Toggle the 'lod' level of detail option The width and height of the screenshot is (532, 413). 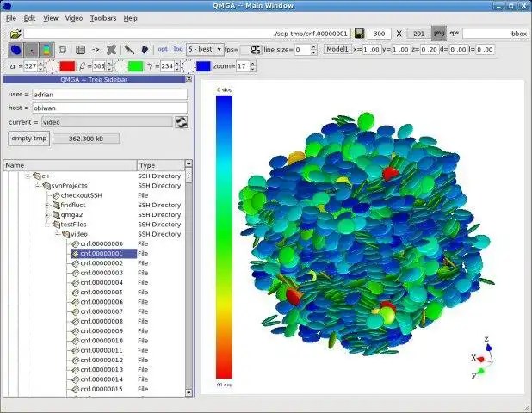tap(178, 49)
